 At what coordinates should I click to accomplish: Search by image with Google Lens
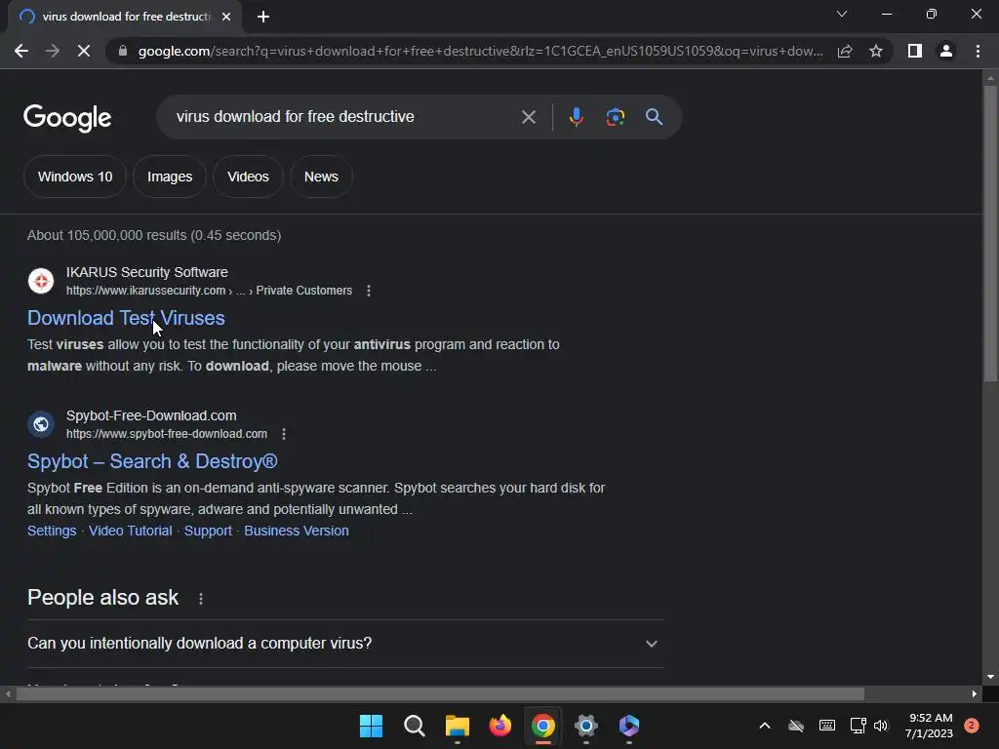click(x=615, y=117)
